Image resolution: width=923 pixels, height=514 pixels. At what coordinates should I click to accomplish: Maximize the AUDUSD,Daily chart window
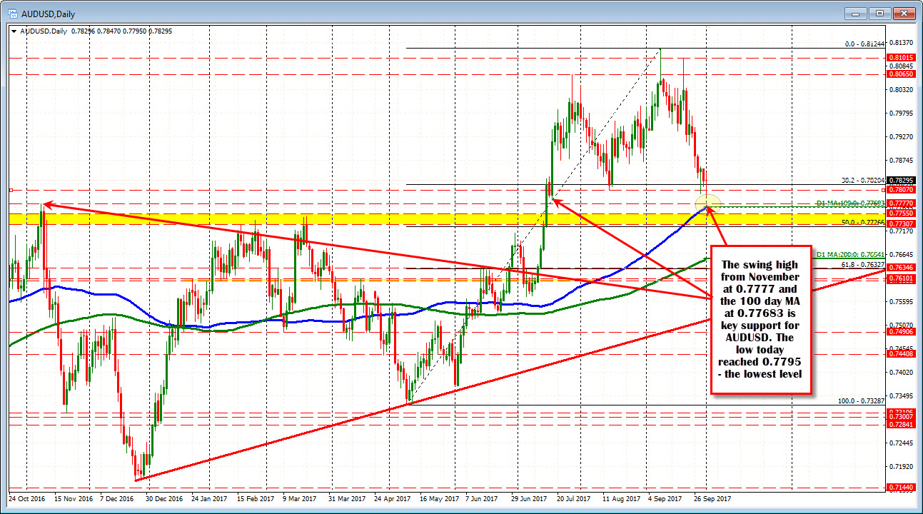(880, 13)
